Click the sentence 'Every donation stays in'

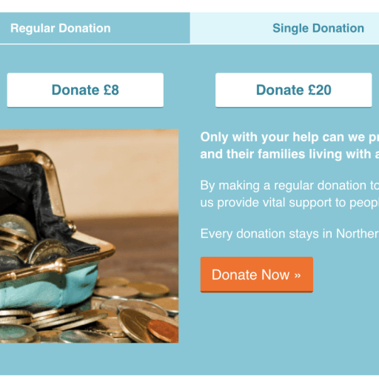(x=289, y=233)
